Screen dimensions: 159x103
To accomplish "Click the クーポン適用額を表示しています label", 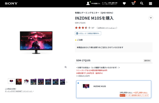I will (x=137, y=95).
